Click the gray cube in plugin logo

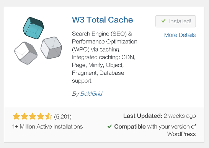click(51, 48)
